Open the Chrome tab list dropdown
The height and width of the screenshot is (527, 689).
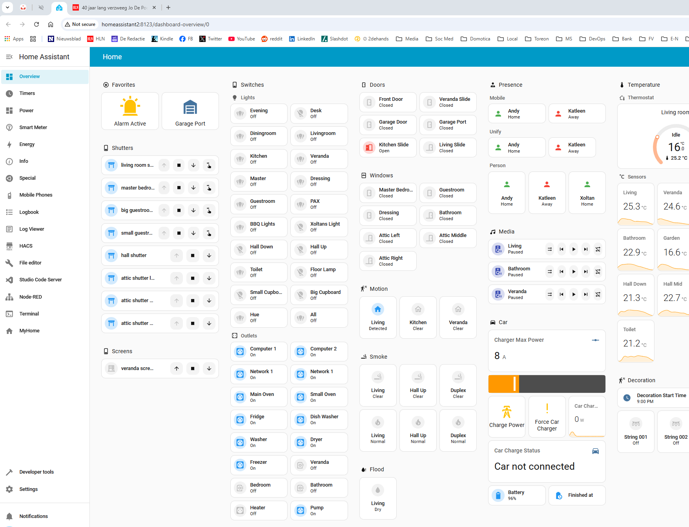pos(7,7)
